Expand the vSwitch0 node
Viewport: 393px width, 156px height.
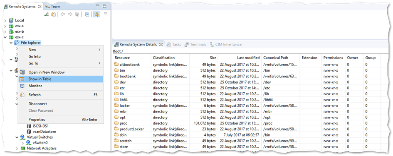point(23,143)
